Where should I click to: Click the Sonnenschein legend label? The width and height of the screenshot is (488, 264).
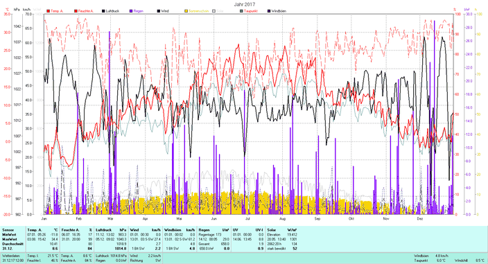[x=198, y=11]
